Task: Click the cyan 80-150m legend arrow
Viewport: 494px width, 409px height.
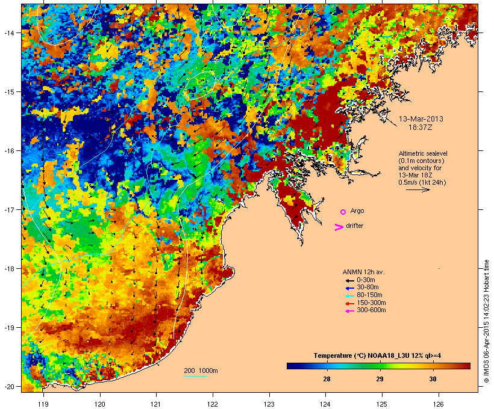Action: pyautogui.click(x=349, y=296)
